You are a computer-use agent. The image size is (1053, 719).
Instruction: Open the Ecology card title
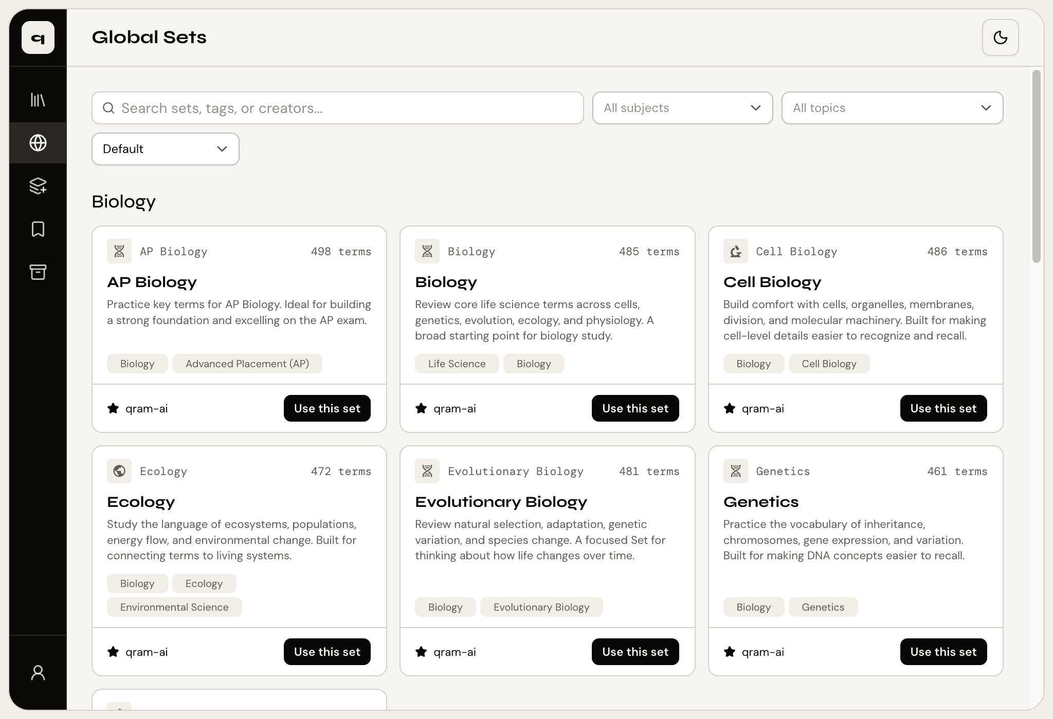point(141,502)
